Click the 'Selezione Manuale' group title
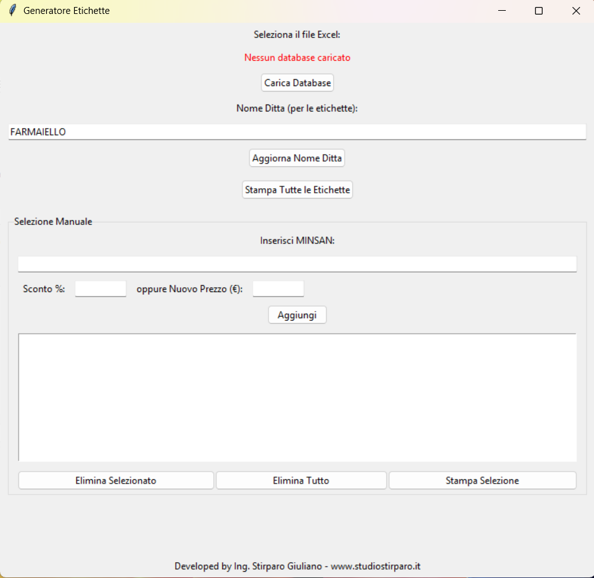Image resolution: width=594 pixels, height=578 pixels. click(53, 221)
